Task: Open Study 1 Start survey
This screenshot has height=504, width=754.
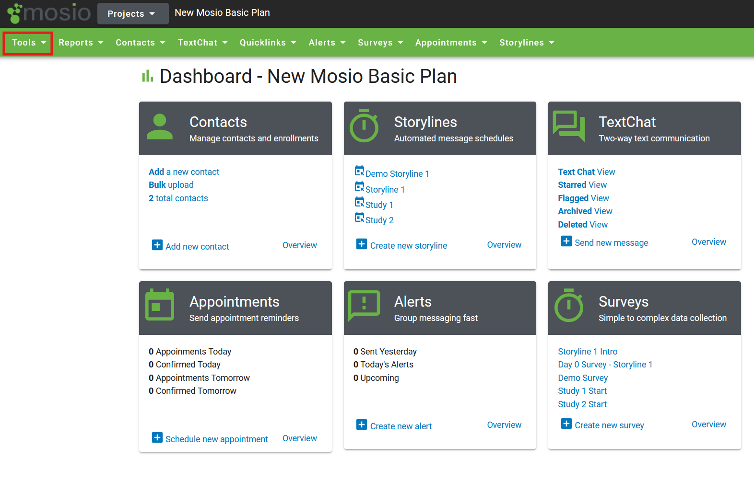Action: [582, 391]
